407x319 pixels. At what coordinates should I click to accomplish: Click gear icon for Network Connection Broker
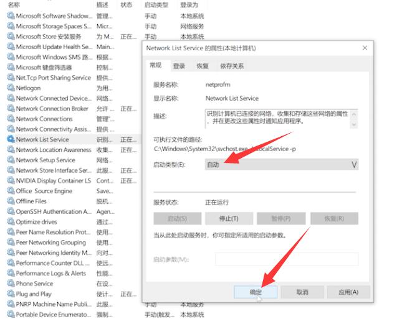pos(11,108)
